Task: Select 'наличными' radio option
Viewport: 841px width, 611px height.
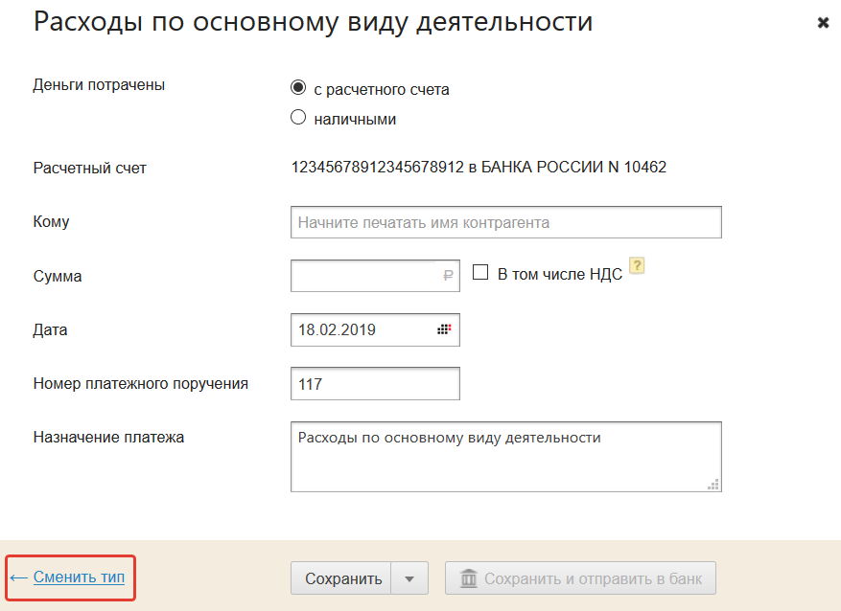Action: point(298,118)
